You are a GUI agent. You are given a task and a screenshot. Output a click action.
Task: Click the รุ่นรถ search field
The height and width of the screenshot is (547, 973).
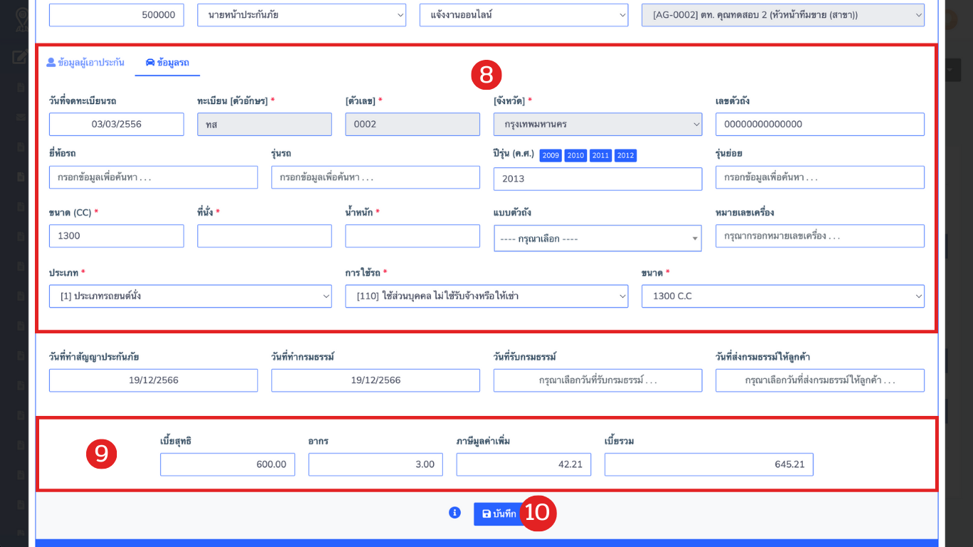(x=375, y=177)
